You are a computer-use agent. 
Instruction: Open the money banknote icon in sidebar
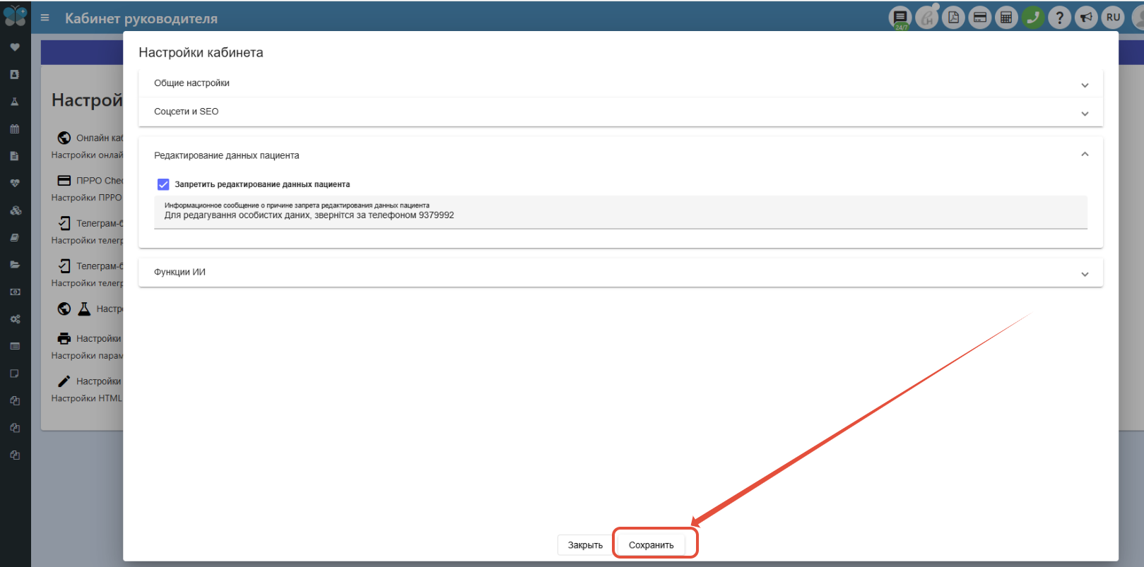tap(15, 292)
